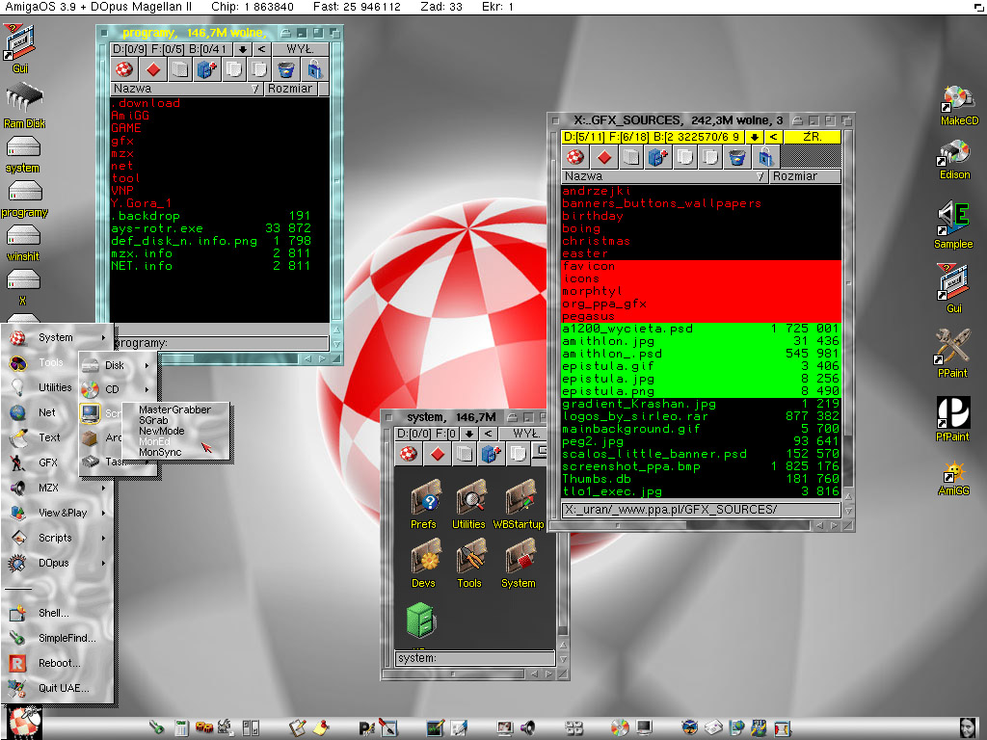Image resolution: width=987 pixels, height=740 pixels.
Task: Expand the View&Play submenu
Action: 59,513
